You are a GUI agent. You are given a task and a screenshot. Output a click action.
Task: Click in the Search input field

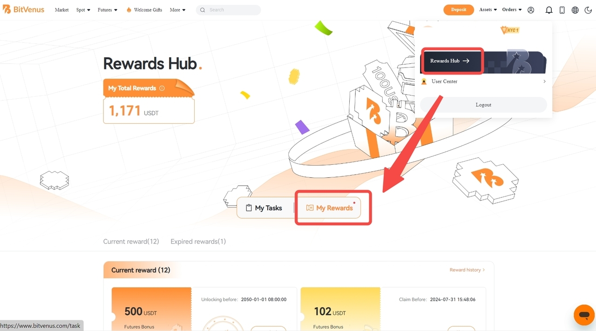pyautogui.click(x=228, y=10)
